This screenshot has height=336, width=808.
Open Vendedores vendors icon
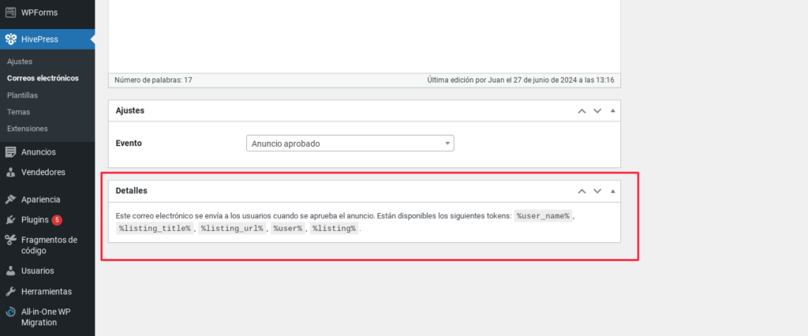10,172
